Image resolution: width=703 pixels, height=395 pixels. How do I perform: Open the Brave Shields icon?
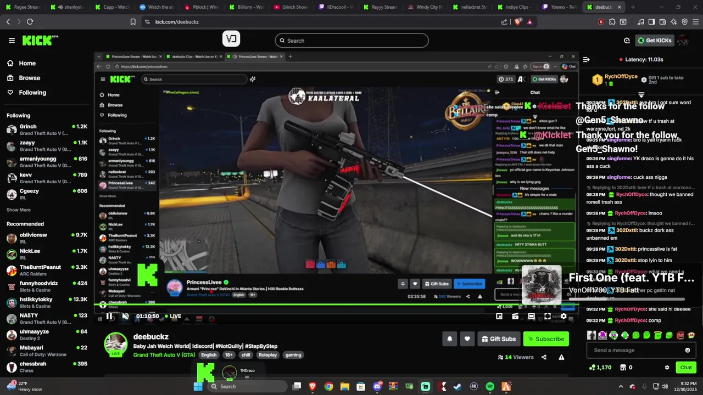tap(518, 22)
